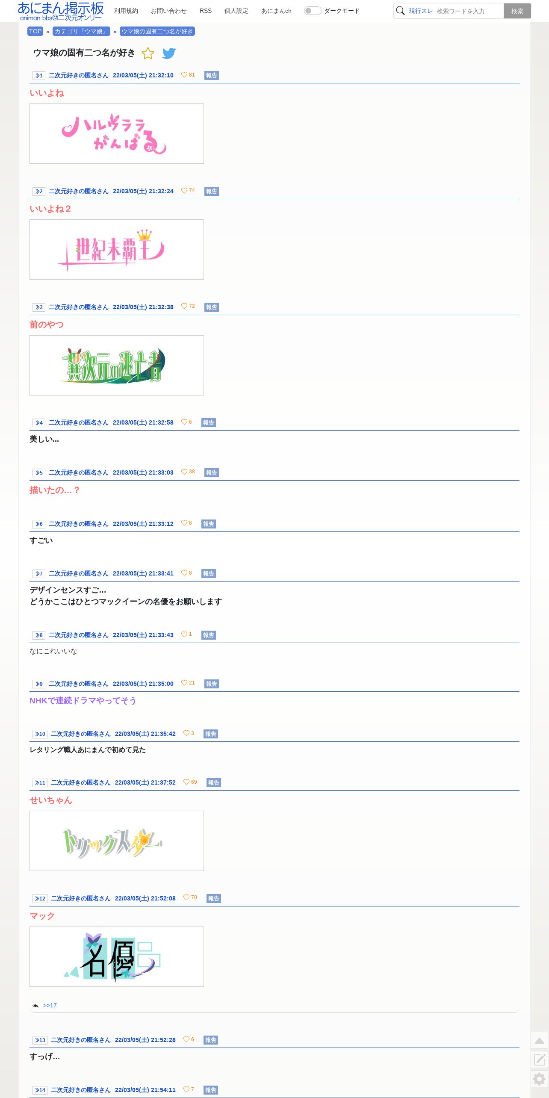Image resolution: width=549 pixels, height=1098 pixels.
Task: Open 利用規約 in top menu
Action: click(126, 11)
